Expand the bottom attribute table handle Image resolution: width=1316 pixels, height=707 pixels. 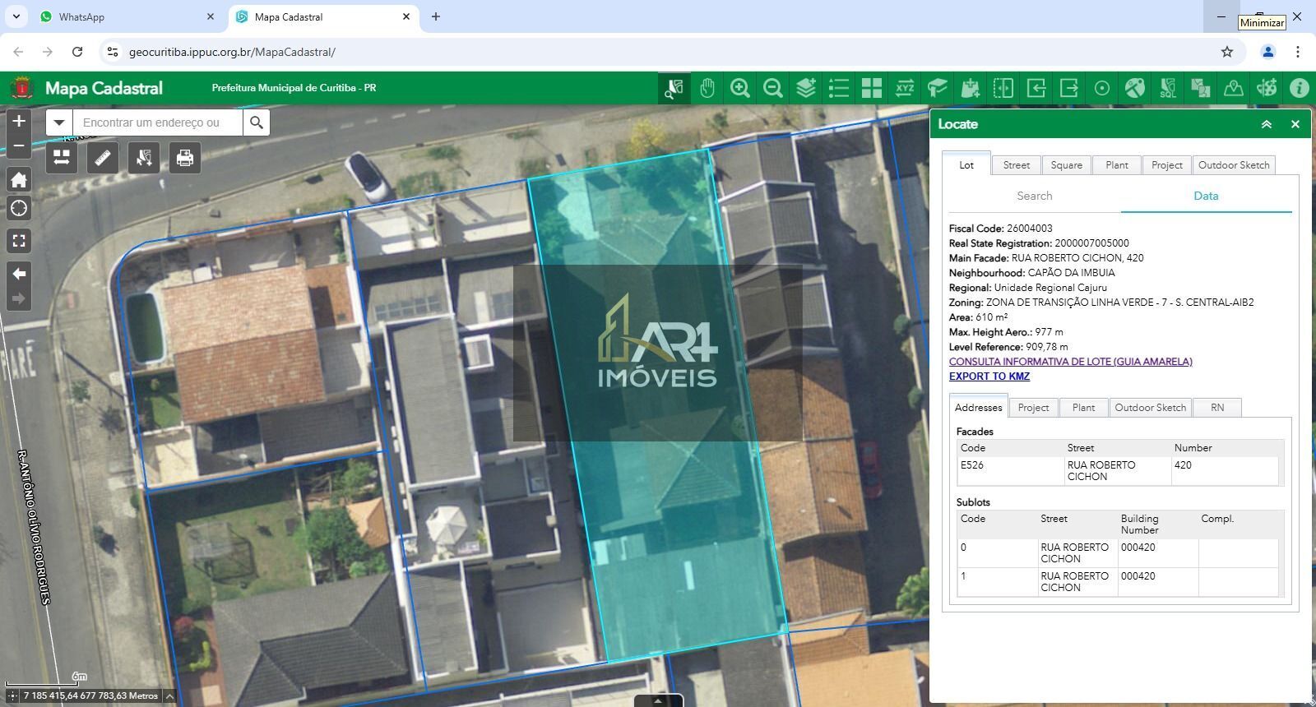(x=658, y=701)
